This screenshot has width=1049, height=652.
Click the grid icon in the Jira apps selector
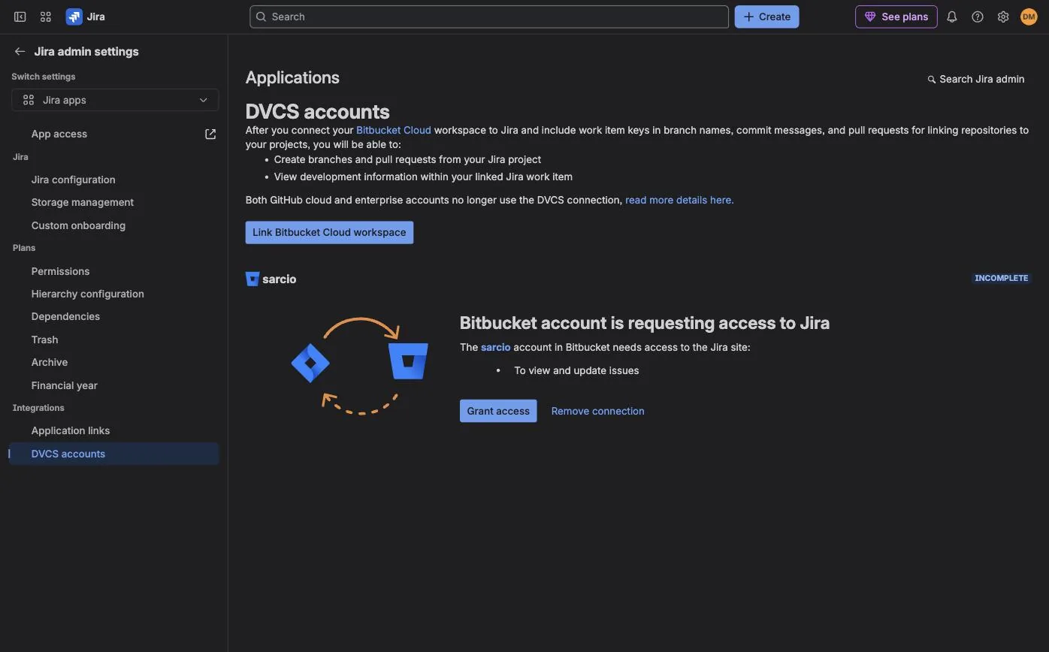coord(29,100)
